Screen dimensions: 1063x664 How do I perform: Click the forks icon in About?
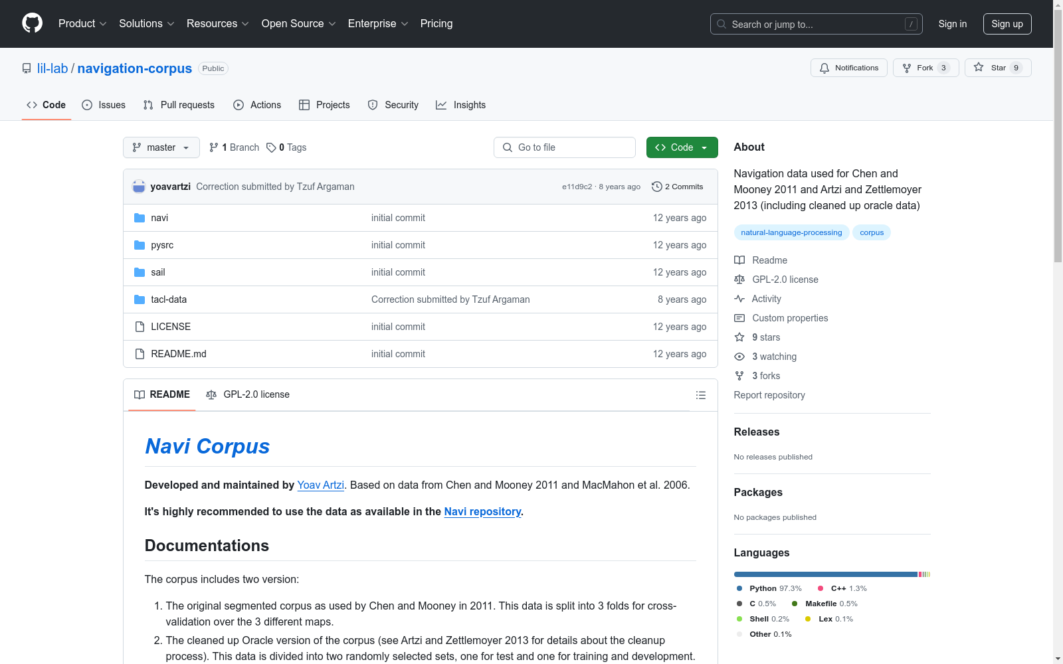coord(739,376)
